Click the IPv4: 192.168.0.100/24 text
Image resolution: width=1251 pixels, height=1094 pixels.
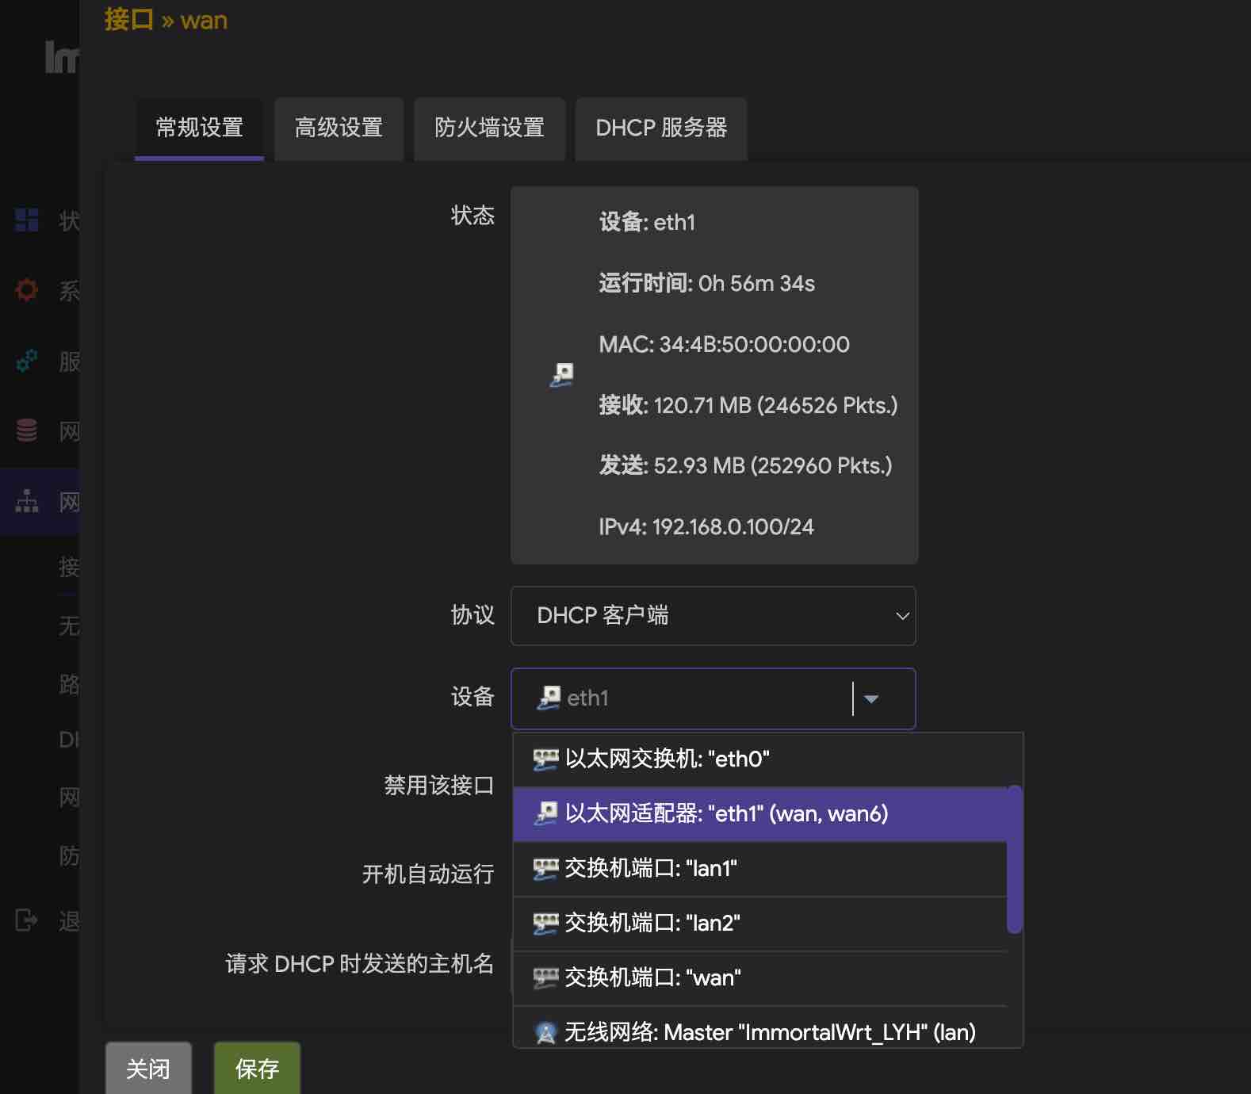[x=706, y=527]
